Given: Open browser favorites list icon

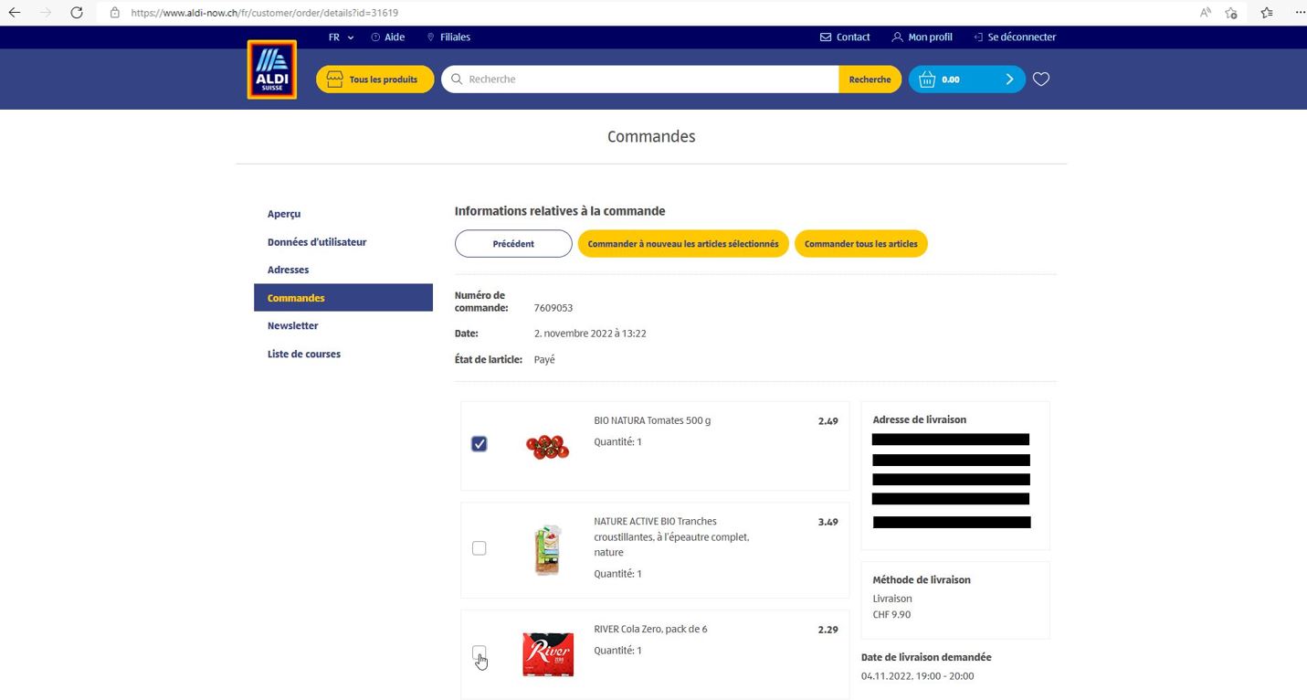Looking at the screenshot, I should pos(1267,13).
